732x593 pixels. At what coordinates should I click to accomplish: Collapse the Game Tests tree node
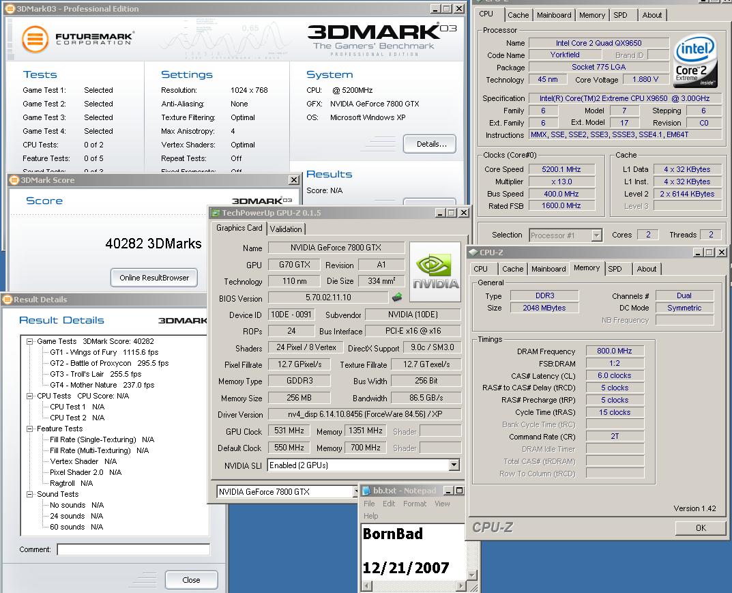pos(30,341)
